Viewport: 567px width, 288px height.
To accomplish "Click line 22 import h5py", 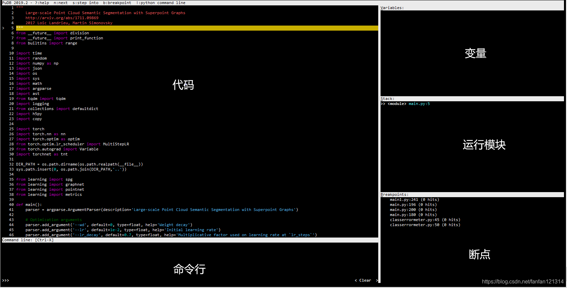I will click(29, 114).
